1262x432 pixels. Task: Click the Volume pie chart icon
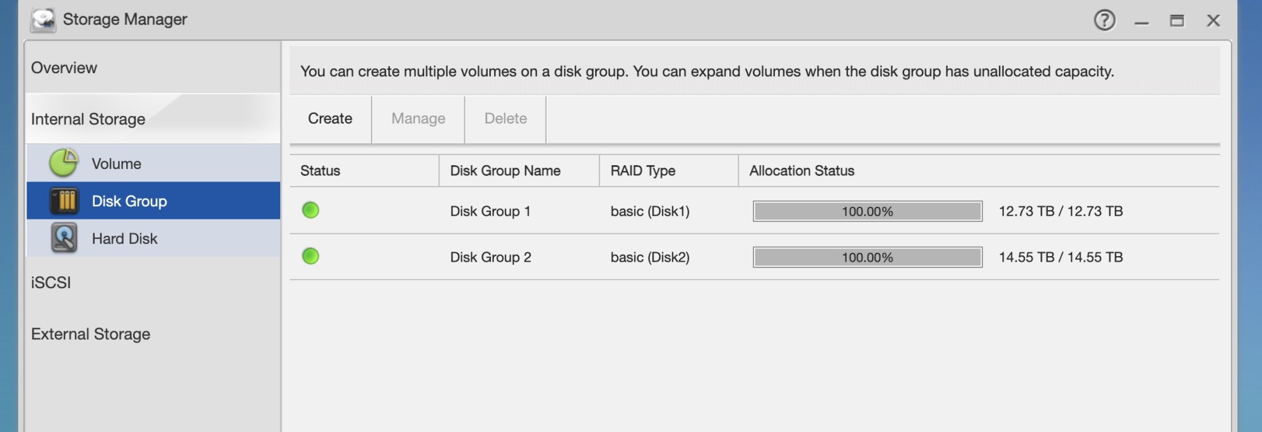(x=64, y=163)
